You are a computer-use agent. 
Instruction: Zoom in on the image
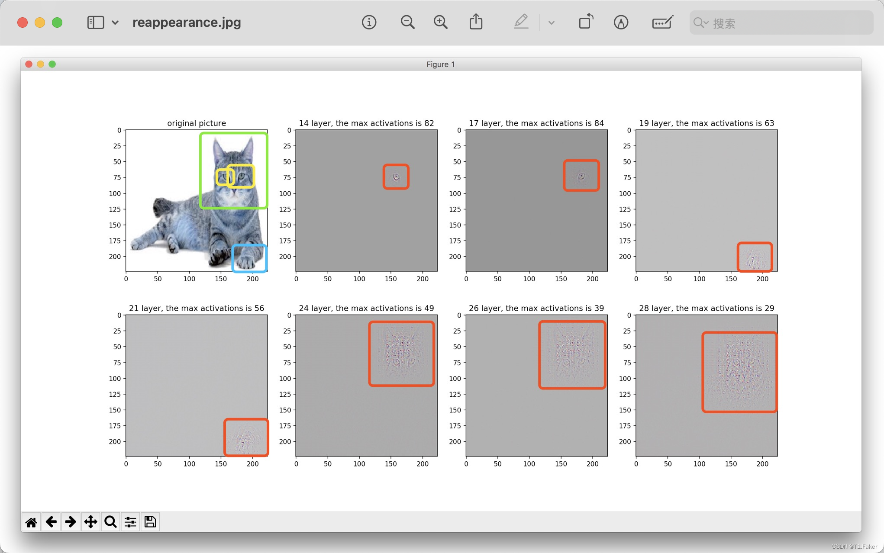440,23
